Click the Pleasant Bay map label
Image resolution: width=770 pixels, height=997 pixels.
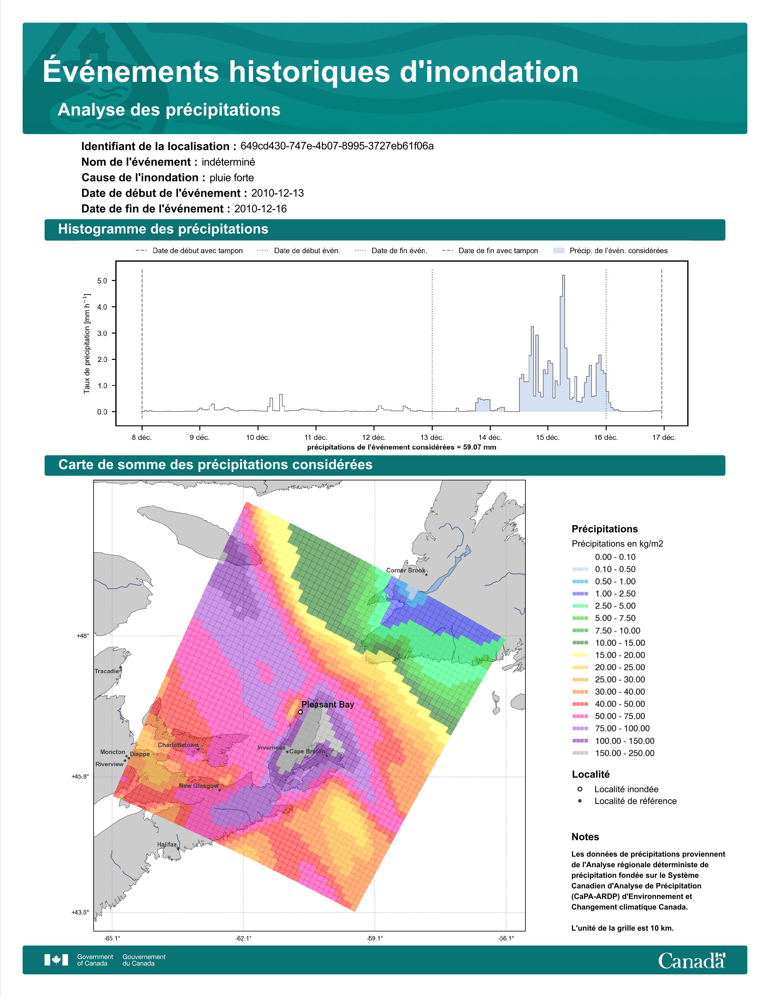click(328, 704)
